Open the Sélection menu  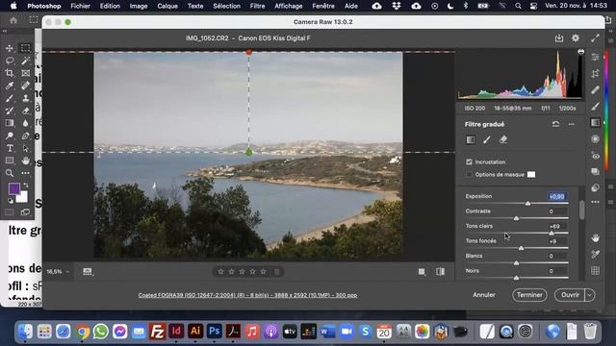pos(227,6)
